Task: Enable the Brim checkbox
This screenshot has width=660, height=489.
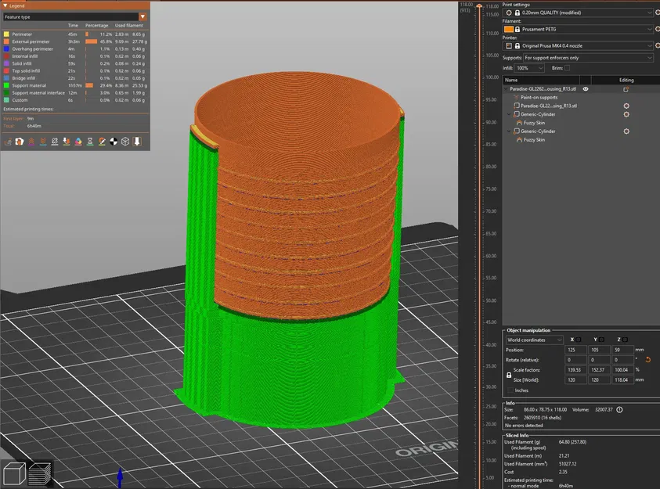Action: 567,69
